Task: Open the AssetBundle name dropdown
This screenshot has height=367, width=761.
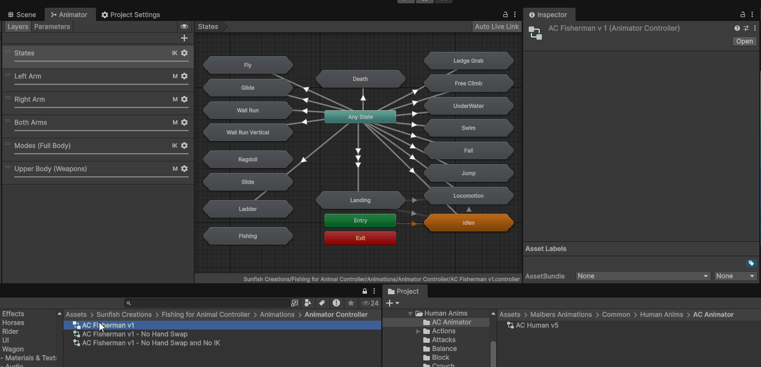Action: [x=642, y=276]
